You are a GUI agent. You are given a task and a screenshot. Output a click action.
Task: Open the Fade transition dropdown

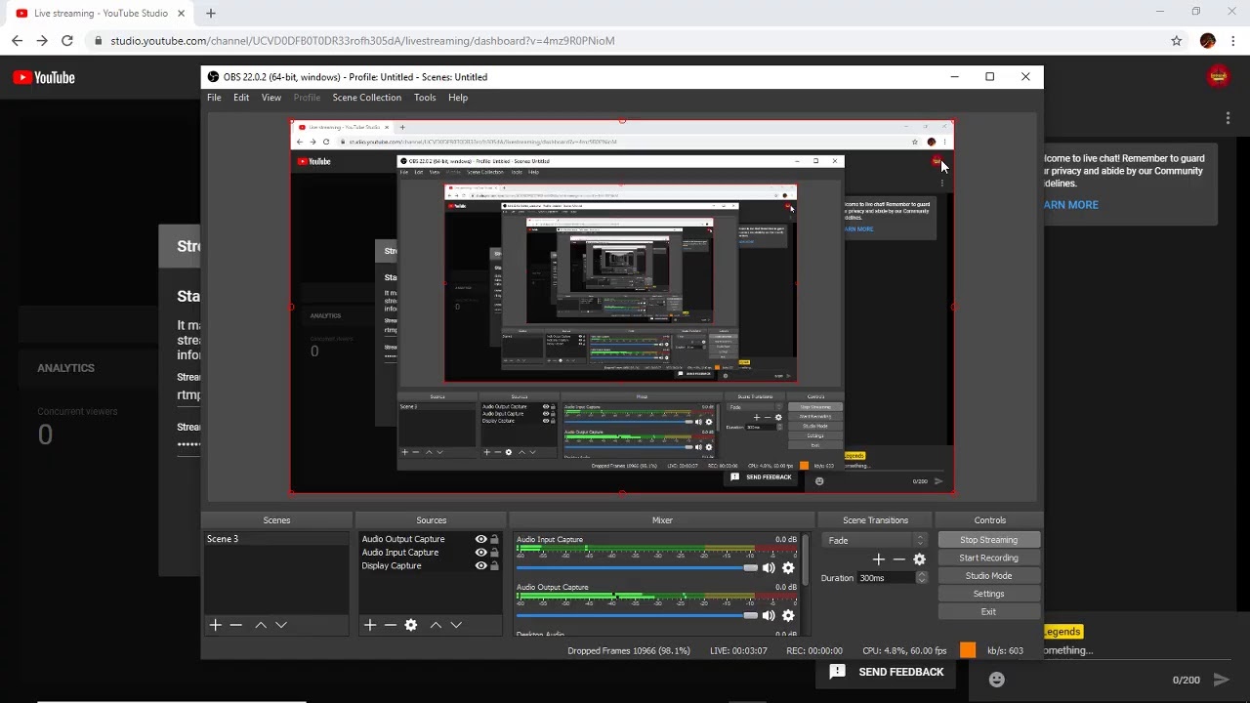tap(876, 540)
